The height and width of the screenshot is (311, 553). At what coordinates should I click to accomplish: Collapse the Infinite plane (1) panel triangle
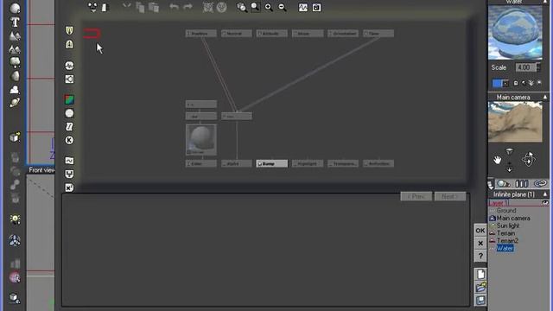pyautogui.click(x=545, y=194)
